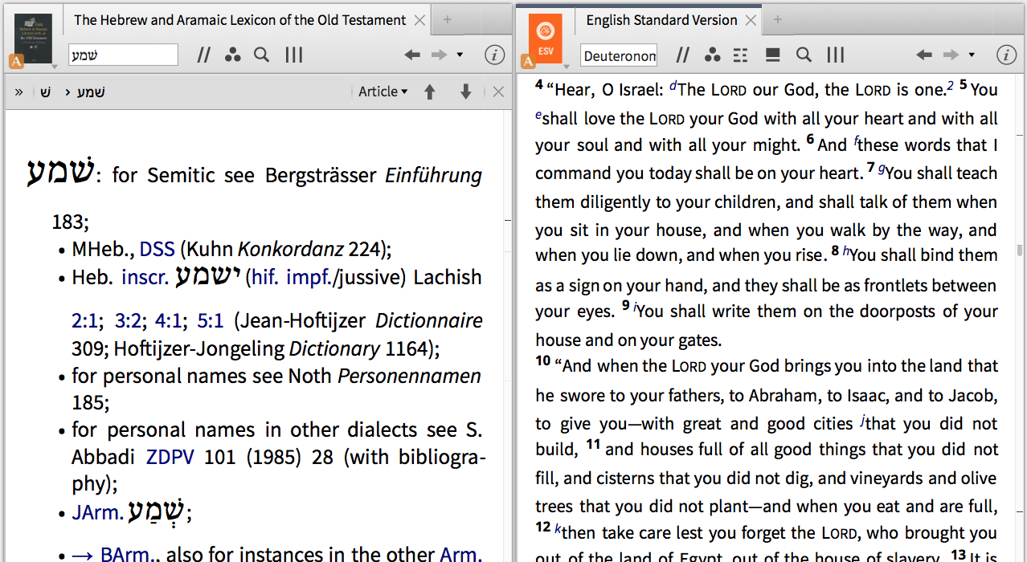1027x562 pixels.
Task: Toggle reading mode with solid rectangle icon
Action: [x=771, y=55]
